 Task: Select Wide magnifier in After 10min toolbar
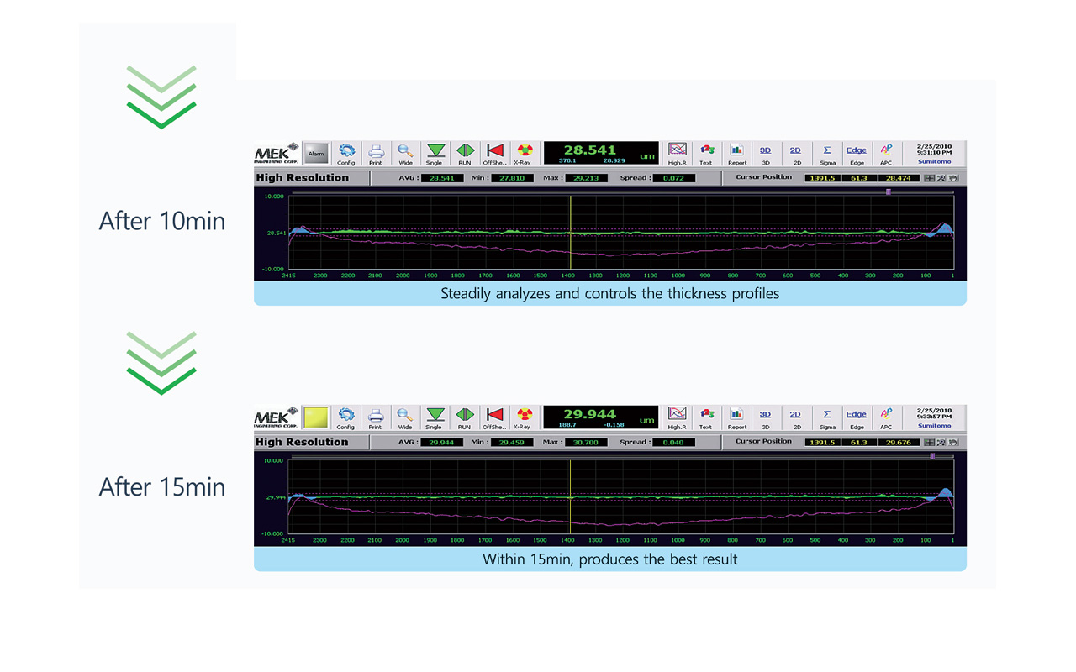click(x=405, y=153)
